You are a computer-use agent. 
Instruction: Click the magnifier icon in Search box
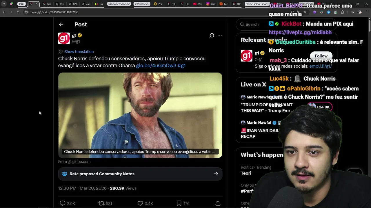[x=242, y=25]
